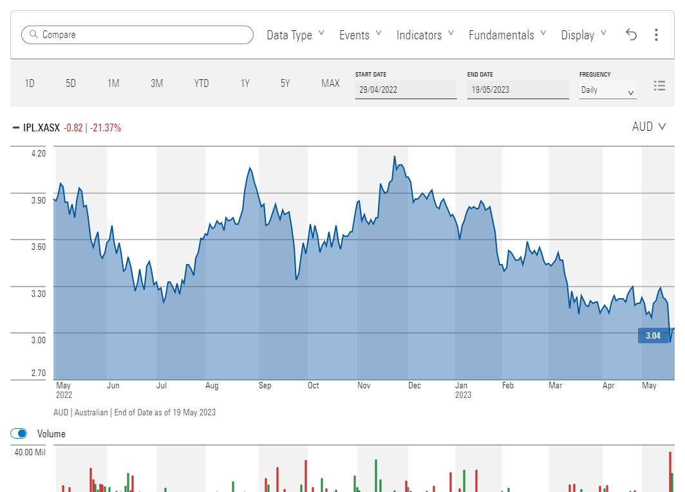Image resolution: width=685 pixels, height=492 pixels.
Task: Click the 3.04 price tag on chart
Action: pyautogui.click(x=653, y=336)
